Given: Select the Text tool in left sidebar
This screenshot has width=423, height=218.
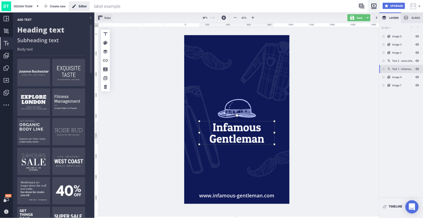Looking at the screenshot, I should point(6,43).
